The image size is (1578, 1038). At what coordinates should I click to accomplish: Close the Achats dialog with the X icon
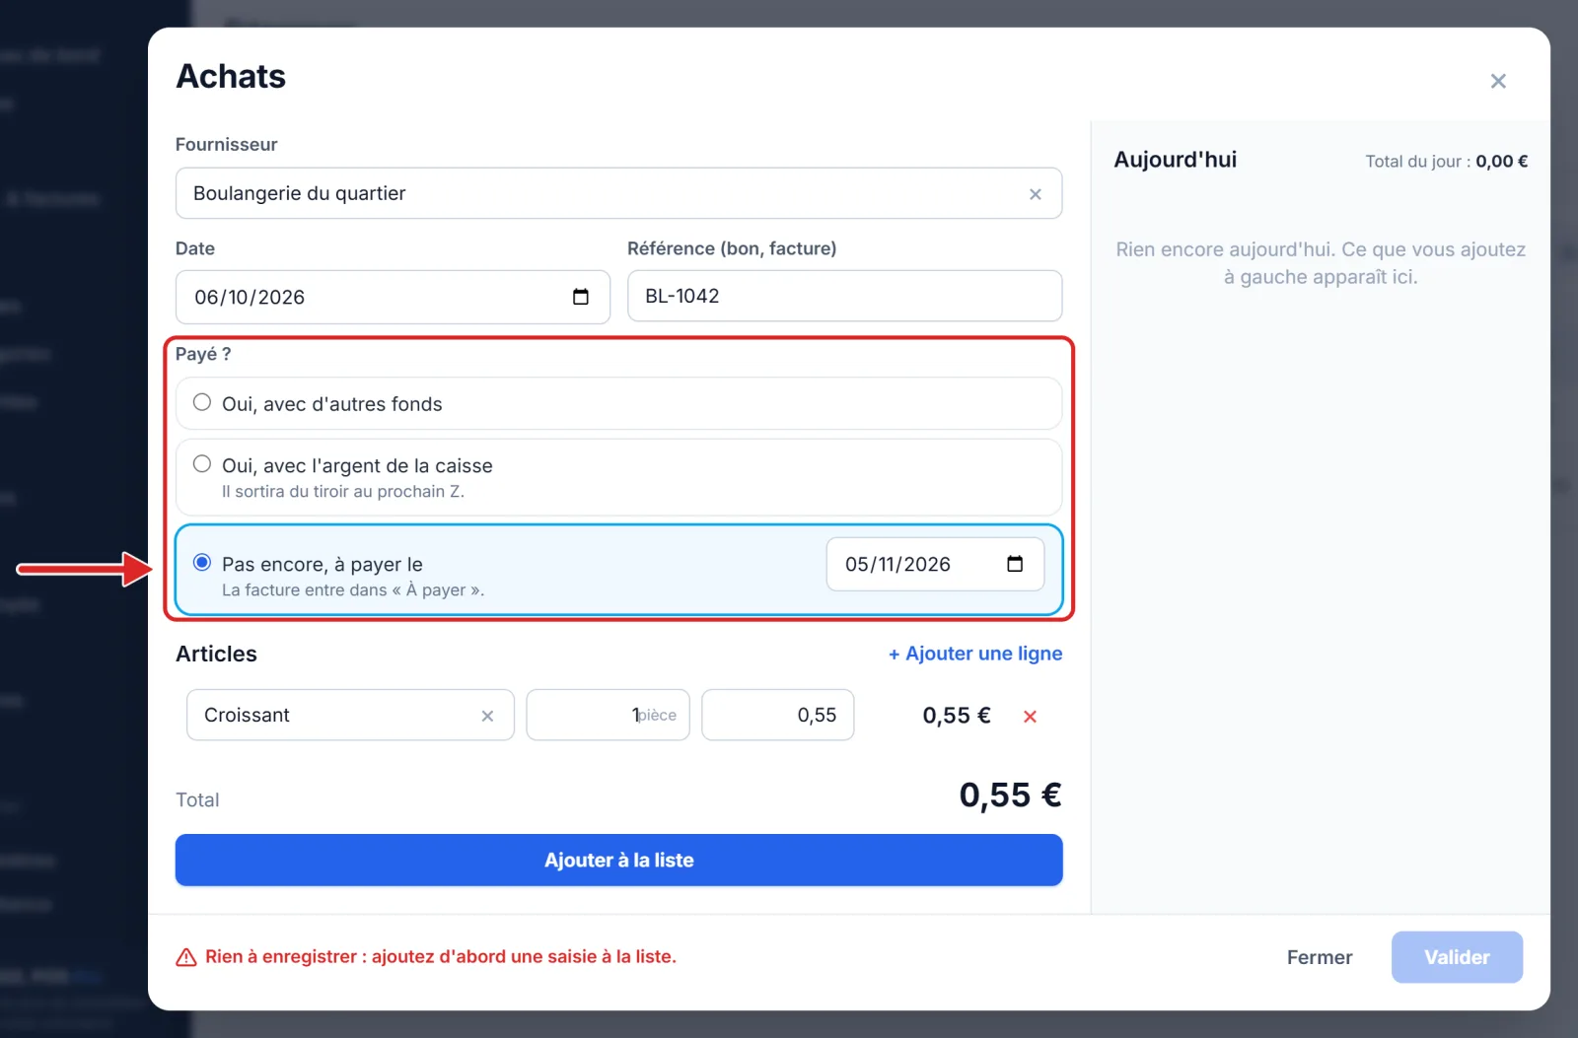[1497, 81]
